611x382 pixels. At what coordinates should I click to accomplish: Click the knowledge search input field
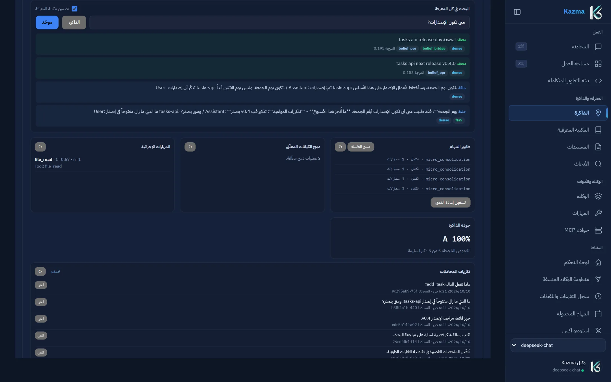279,22
